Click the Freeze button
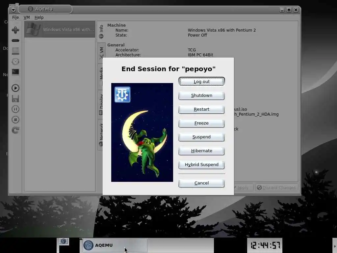 pos(201,123)
